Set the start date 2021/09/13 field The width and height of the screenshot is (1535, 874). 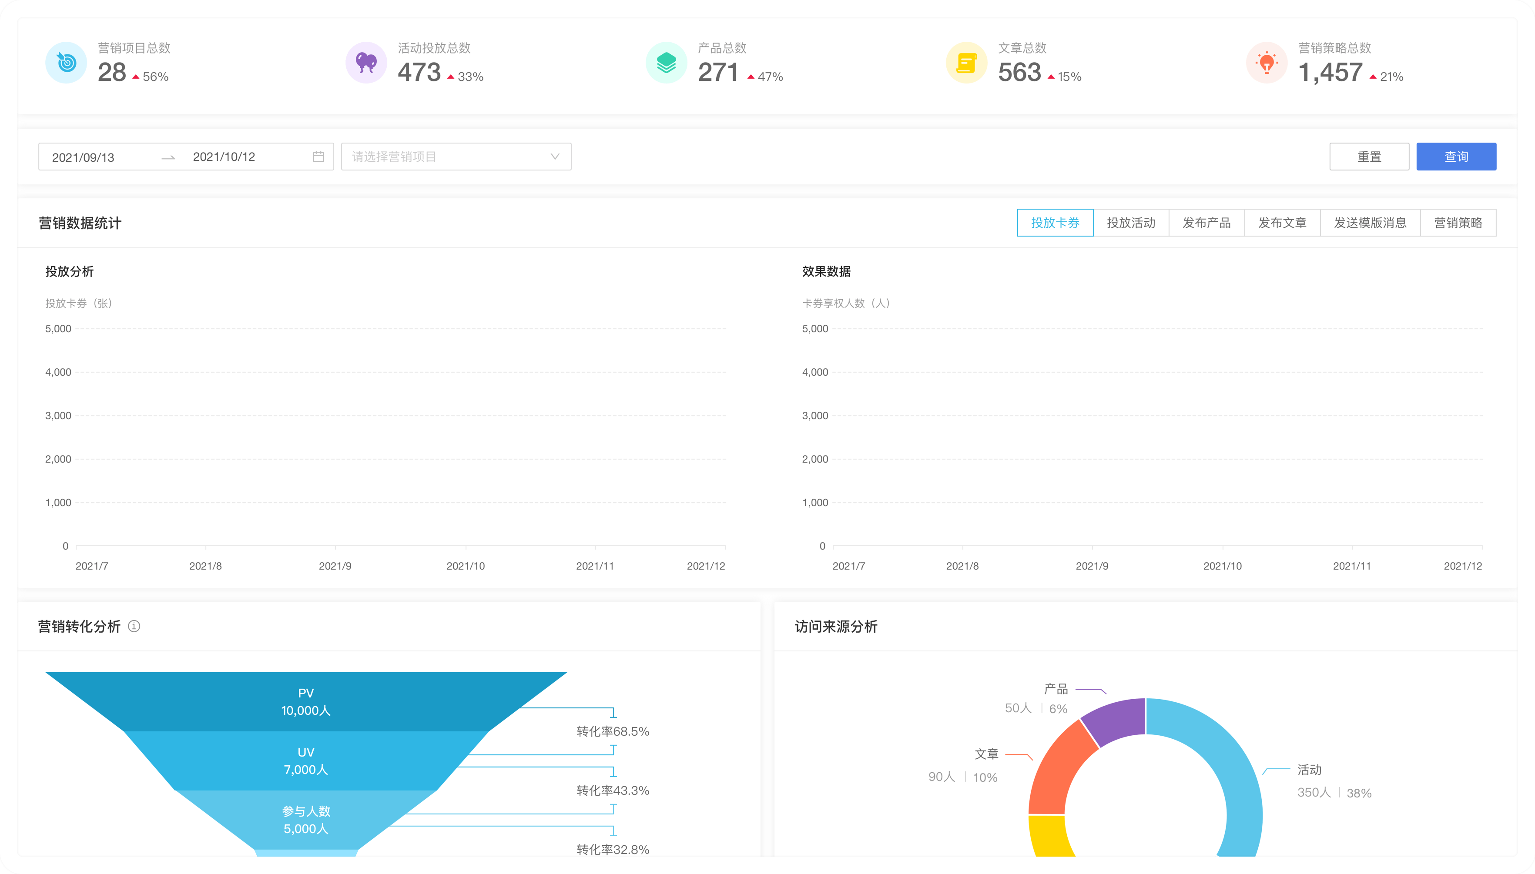pos(83,157)
